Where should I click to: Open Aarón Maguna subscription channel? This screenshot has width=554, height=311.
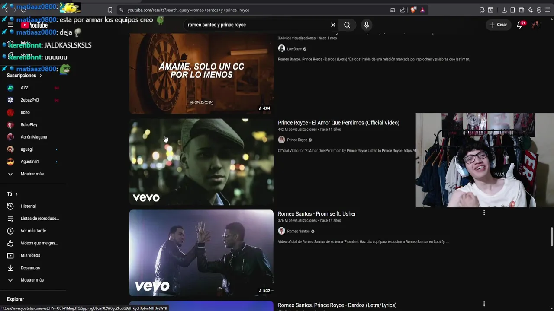tap(33, 137)
